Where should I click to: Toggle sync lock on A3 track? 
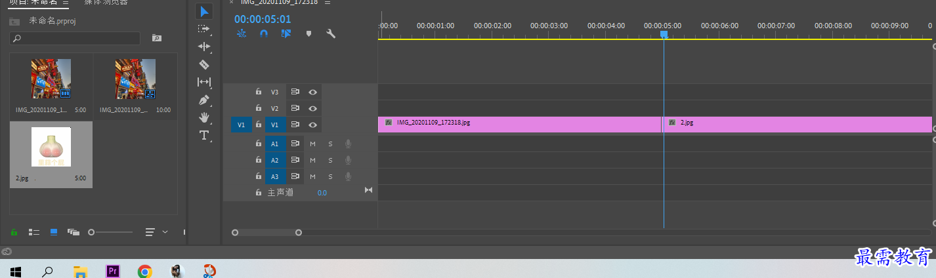tap(295, 176)
